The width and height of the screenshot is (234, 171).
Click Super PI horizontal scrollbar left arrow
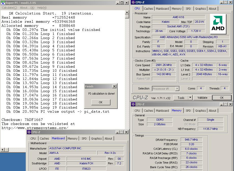pyautogui.click(x=2, y=150)
